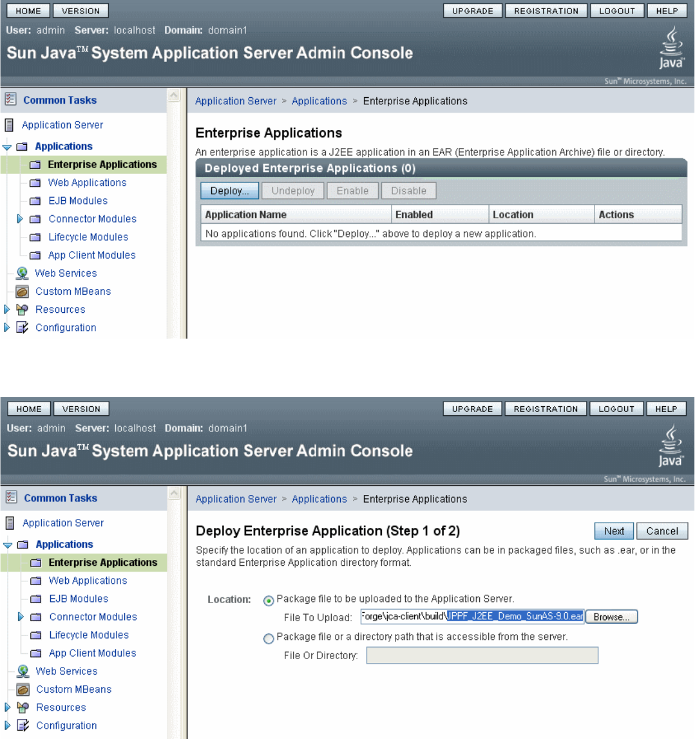Click Browse... button beside File To Upload
This screenshot has height=739, width=695.
point(611,617)
